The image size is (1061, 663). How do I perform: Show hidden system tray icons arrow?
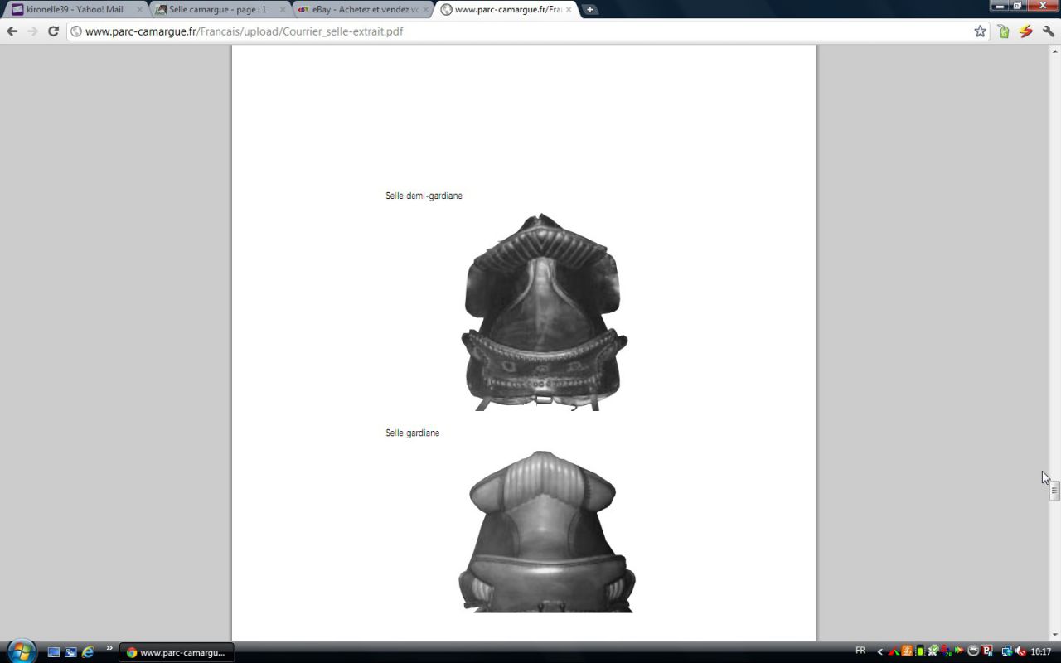point(879,651)
